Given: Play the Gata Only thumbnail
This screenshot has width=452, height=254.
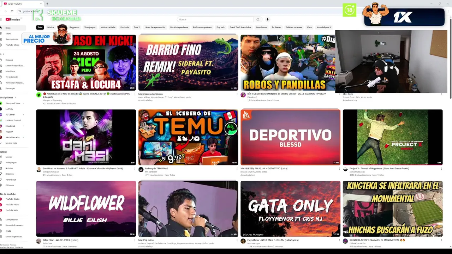Looking at the screenshot, I should point(290,209).
